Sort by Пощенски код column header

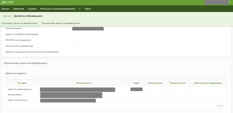(x=155, y=83)
